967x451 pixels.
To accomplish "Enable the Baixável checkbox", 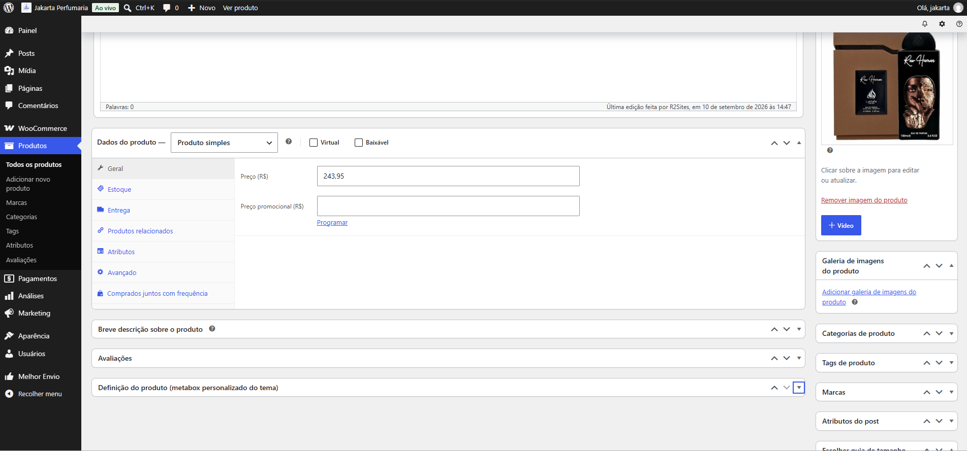I will pos(359,143).
